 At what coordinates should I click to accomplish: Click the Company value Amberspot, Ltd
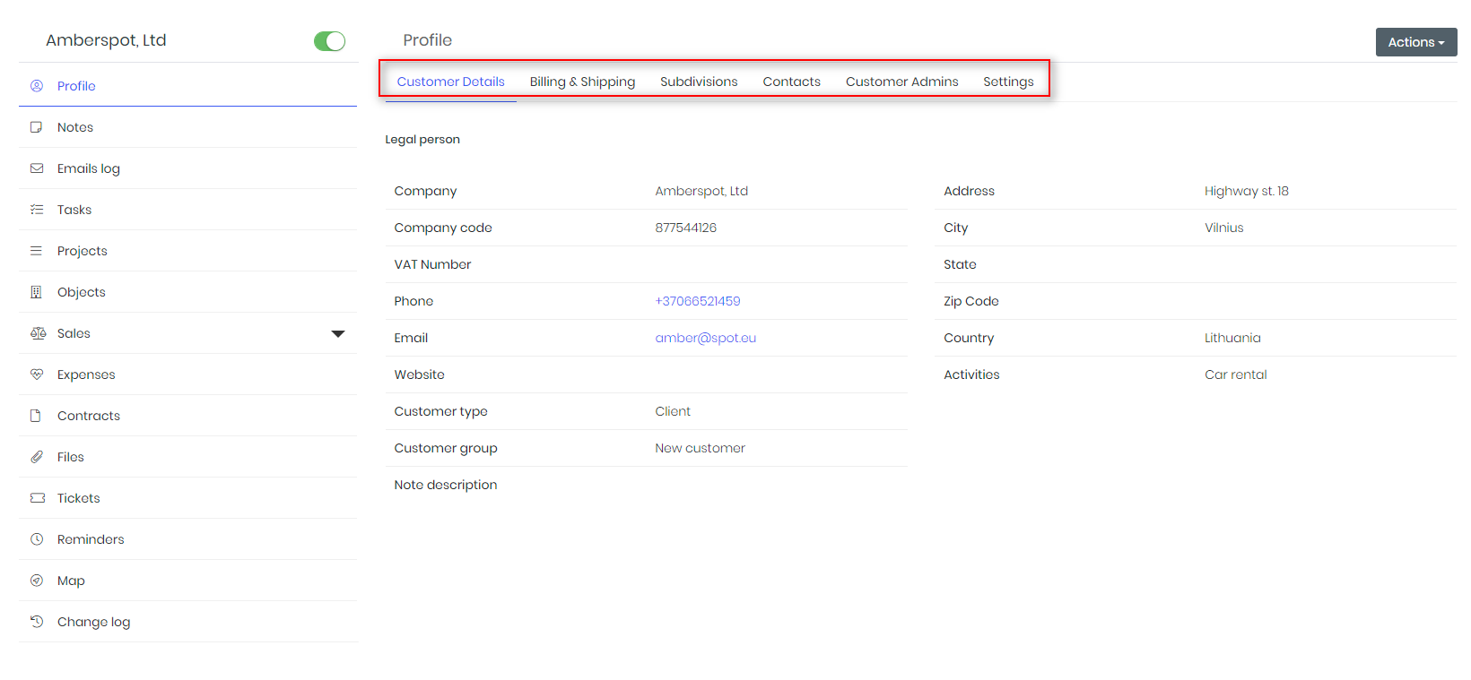(701, 191)
